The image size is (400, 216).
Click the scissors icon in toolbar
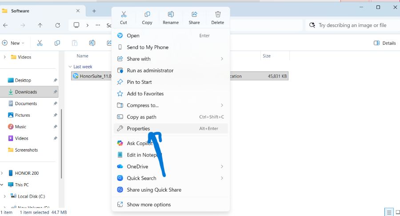tap(40, 43)
